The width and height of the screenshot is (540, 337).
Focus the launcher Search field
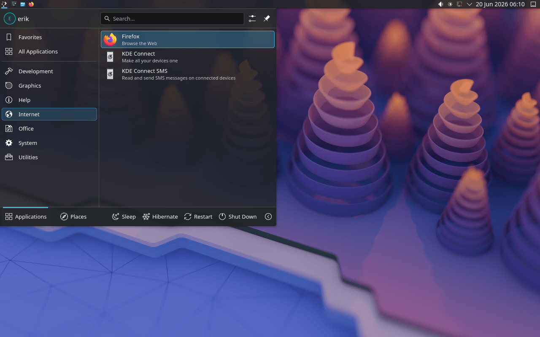pos(172,19)
